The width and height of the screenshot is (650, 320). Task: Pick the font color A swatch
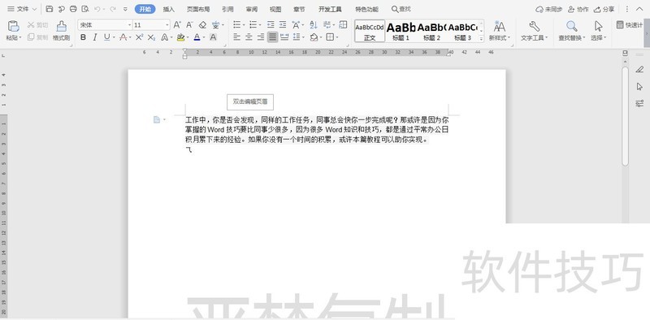tap(197, 37)
